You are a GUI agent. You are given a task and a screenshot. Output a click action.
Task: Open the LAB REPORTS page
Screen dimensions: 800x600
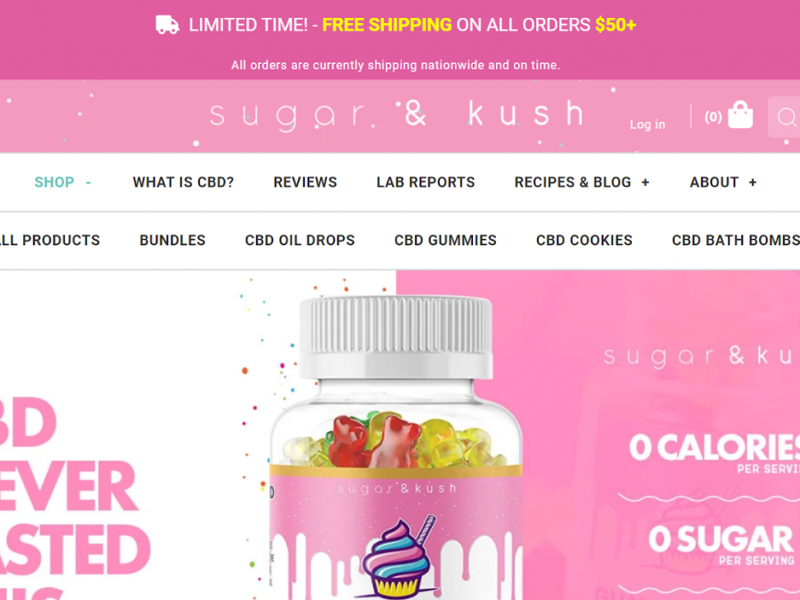click(426, 182)
